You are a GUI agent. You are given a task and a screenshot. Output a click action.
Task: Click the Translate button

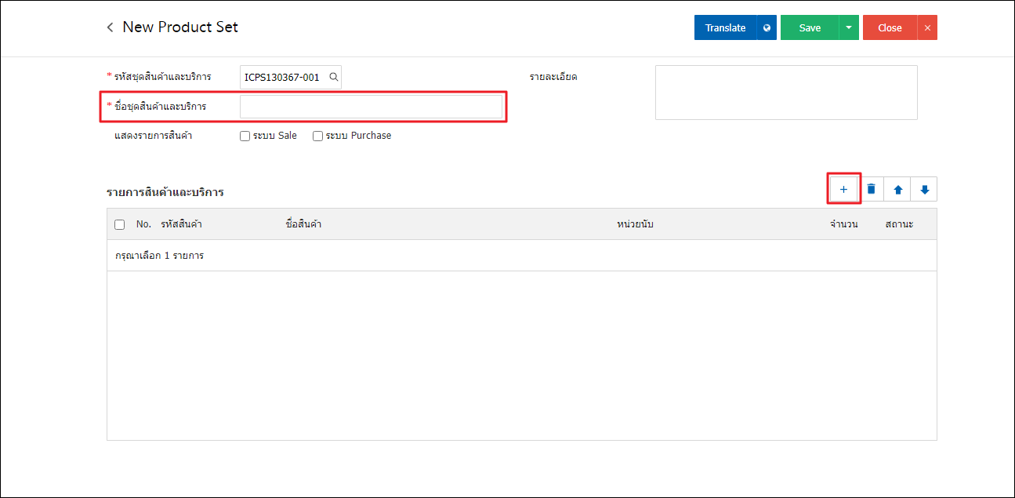[x=725, y=27]
